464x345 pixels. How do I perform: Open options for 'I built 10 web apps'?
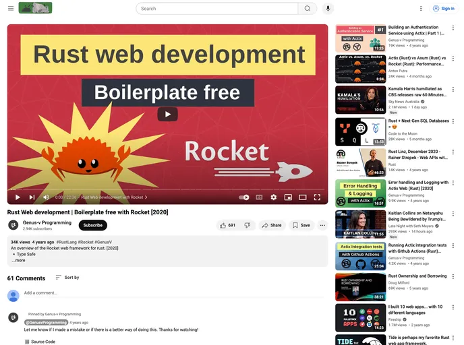pos(453,307)
